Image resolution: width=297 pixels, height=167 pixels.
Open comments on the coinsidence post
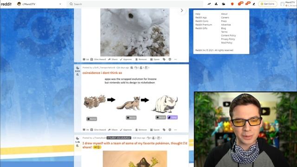point(85,130)
